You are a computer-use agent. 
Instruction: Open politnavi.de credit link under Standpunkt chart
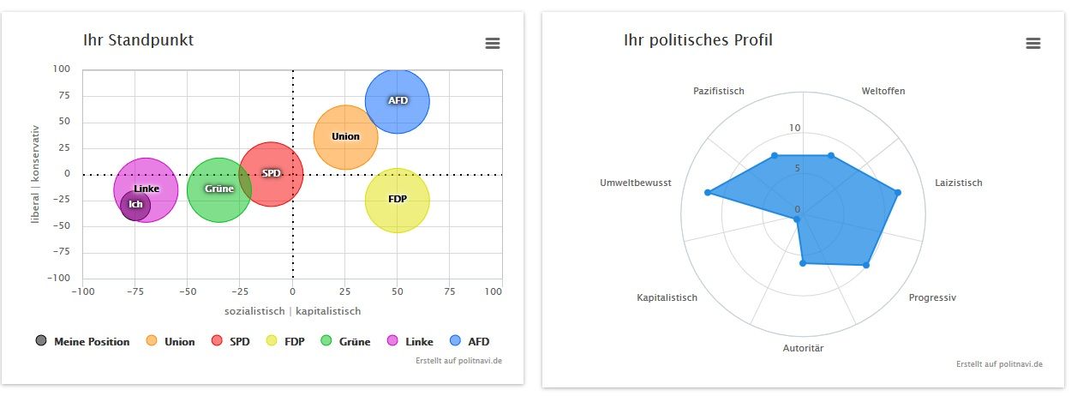pyautogui.click(x=457, y=361)
